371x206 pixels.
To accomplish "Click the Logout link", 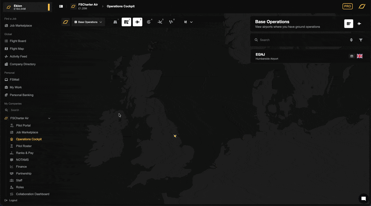I will point(13,200).
